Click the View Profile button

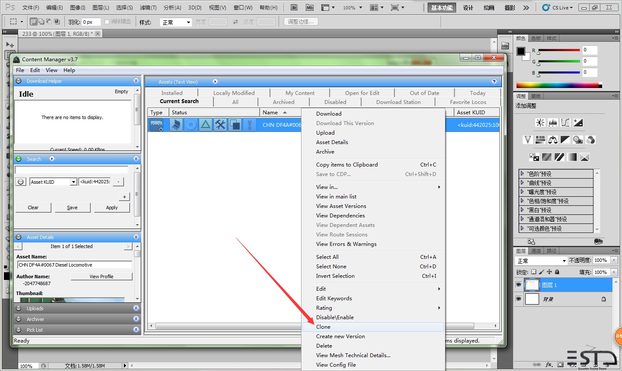(102, 277)
